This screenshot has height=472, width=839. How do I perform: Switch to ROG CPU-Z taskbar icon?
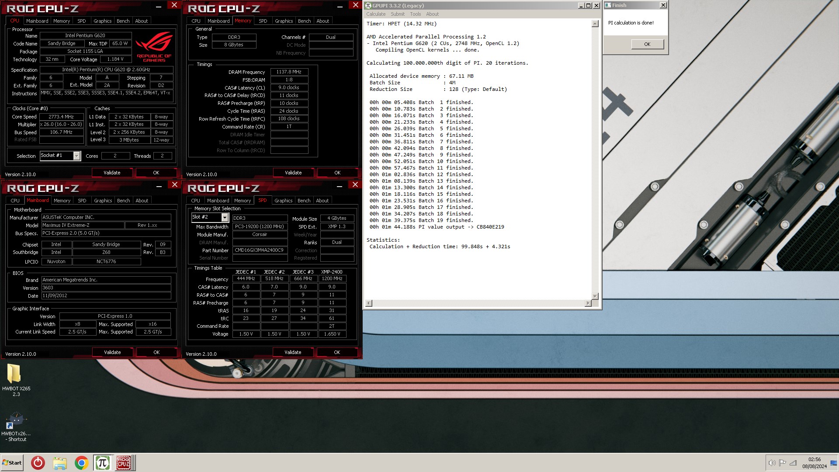[x=124, y=463]
